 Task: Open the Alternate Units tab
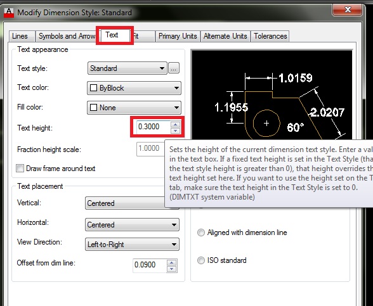[x=225, y=36]
